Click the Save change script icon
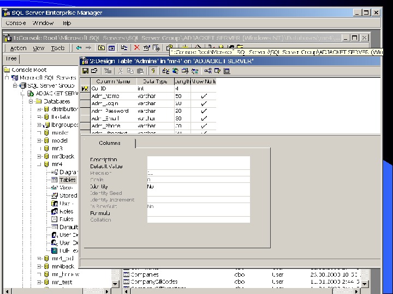Image resolution: width=393 pixels, height=294 pixels. coord(108,71)
